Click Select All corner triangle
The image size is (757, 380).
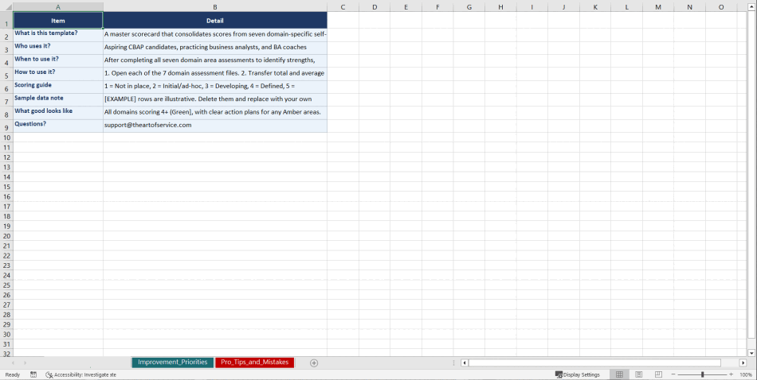pyautogui.click(x=6, y=7)
